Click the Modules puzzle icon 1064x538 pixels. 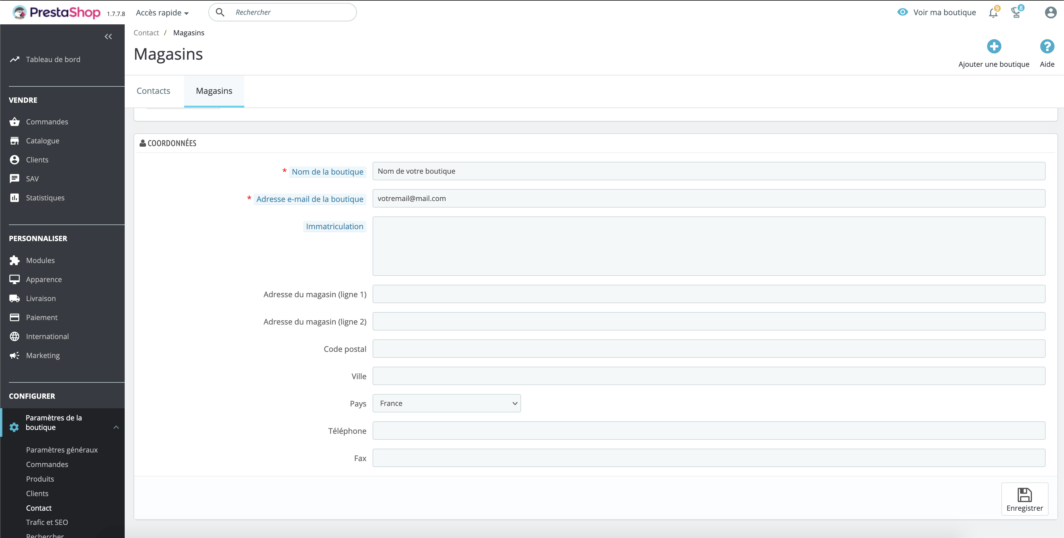15,260
